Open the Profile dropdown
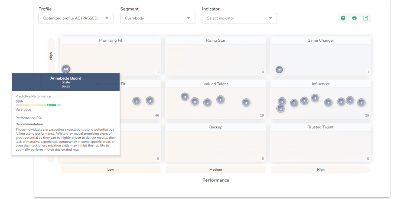The height and width of the screenshot is (199, 397). [x=76, y=18]
